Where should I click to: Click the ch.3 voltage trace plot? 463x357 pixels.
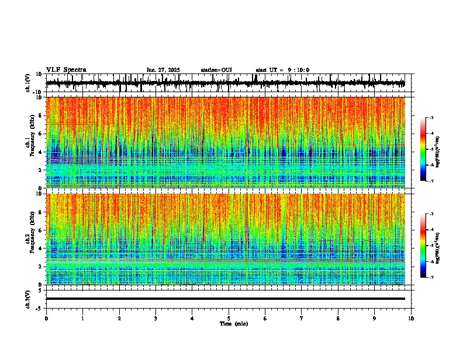point(230,299)
